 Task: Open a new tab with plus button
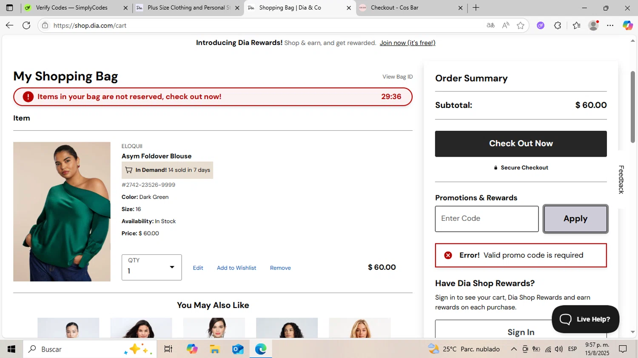tap(476, 8)
